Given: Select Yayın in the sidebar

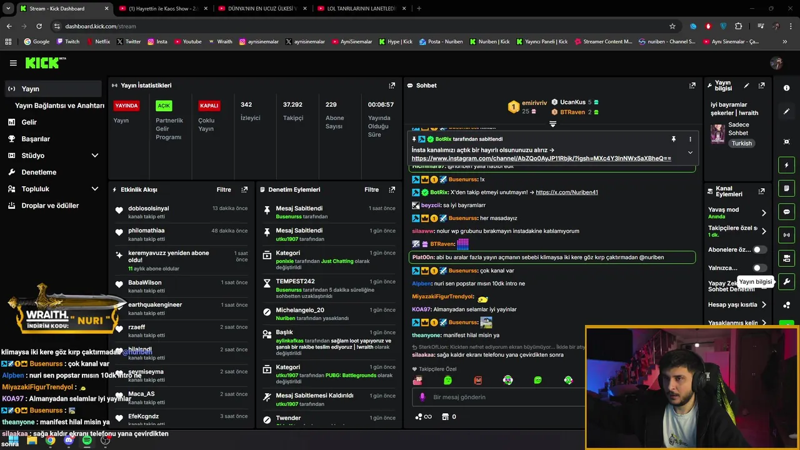Looking at the screenshot, I should coord(53,89).
